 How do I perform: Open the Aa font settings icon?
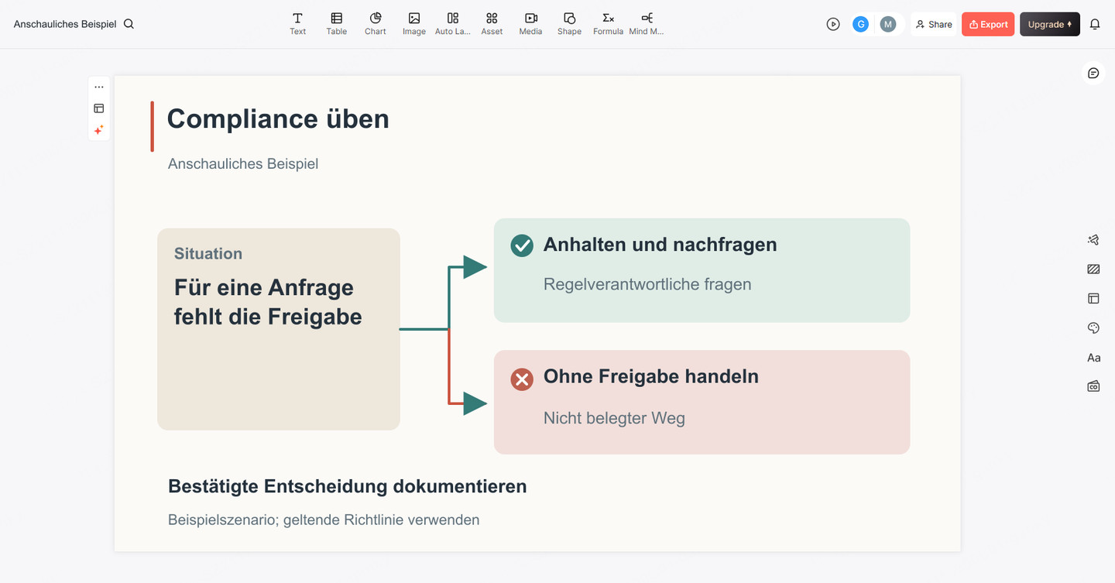(x=1093, y=358)
